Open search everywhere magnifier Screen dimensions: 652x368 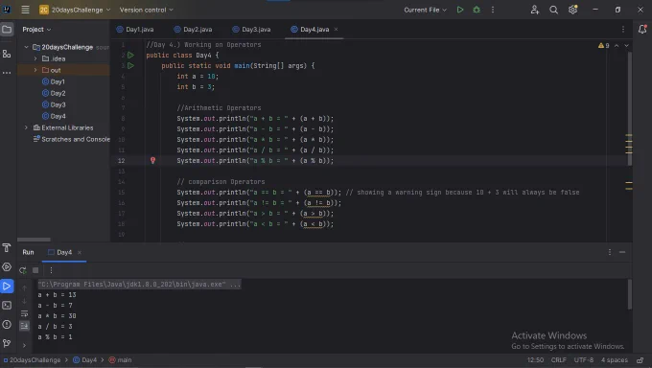[553, 10]
